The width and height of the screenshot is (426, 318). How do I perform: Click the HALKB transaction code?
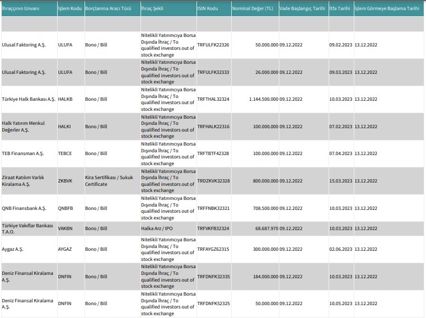(x=65, y=99)
